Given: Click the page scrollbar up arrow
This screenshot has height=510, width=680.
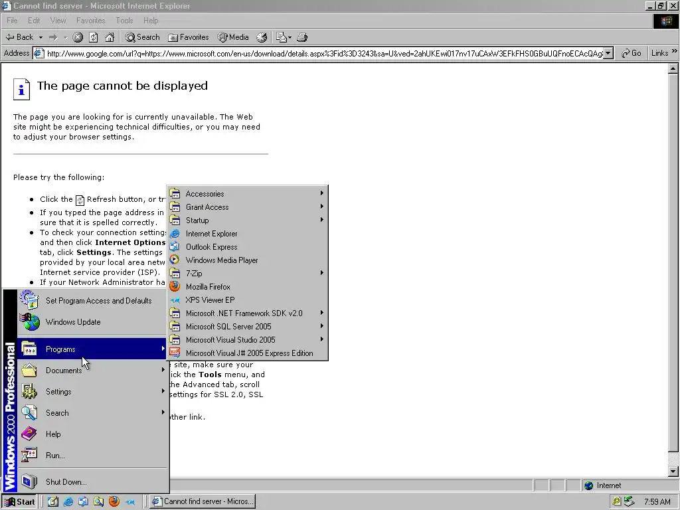Looking at the screenshot, I should 673,68.
